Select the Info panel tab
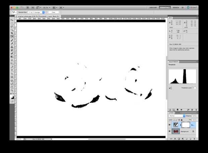208x153 pixels. click(170, 18)
